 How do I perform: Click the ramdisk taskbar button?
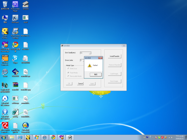pyautogui.click(x=70, y=137)
